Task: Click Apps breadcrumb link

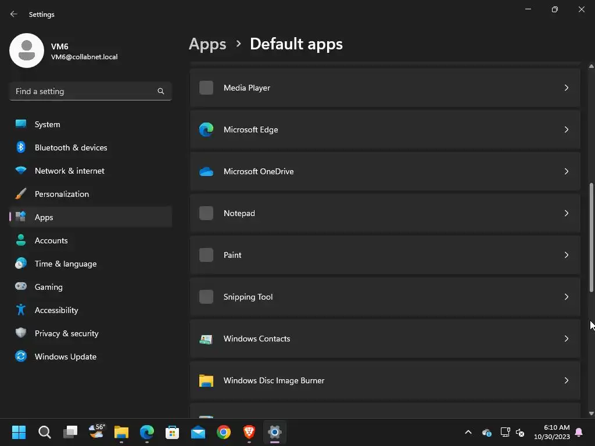Action: tap(207, 44)
